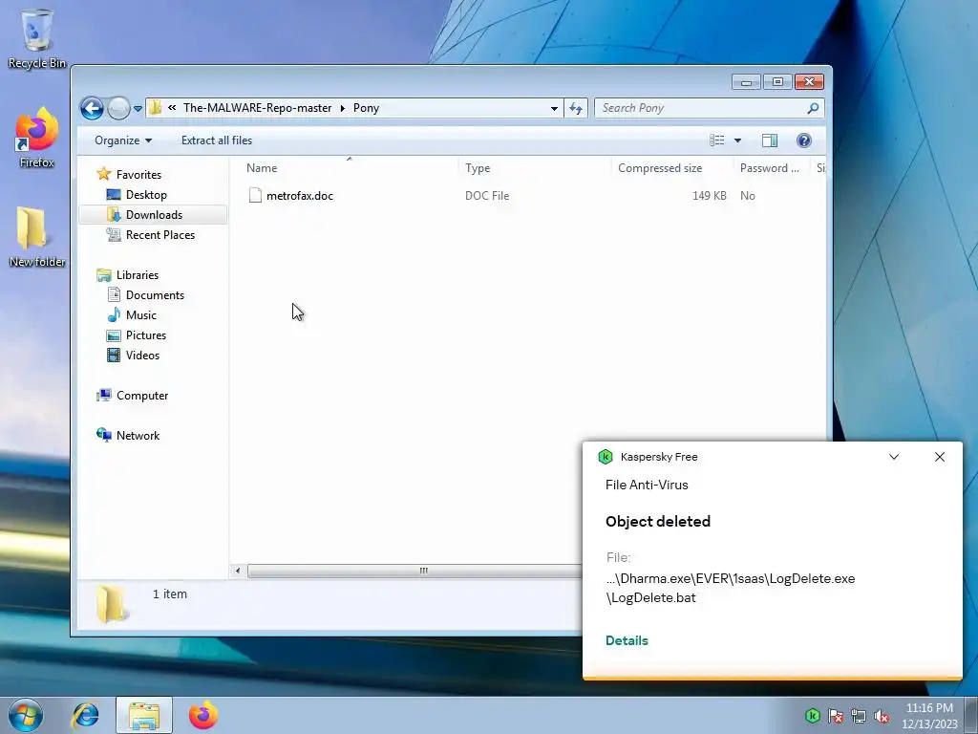Open the Documents library
The width and height of the screenshot is (978, 734).
pos(155,295)
